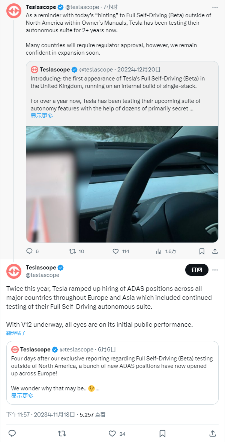Like the main post with 24 likes

pyautogui.click(x=112, y=433)
